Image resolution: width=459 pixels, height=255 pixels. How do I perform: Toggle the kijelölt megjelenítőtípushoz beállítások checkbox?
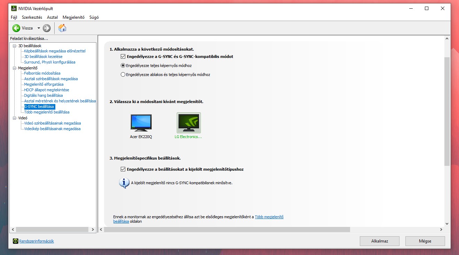coord(123,169)
